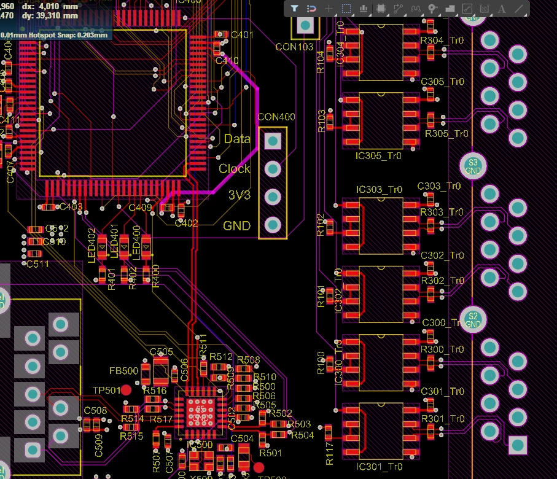Click the Data silkscreen text
This screenshot has width=557, height=479.
coord(237,139)
